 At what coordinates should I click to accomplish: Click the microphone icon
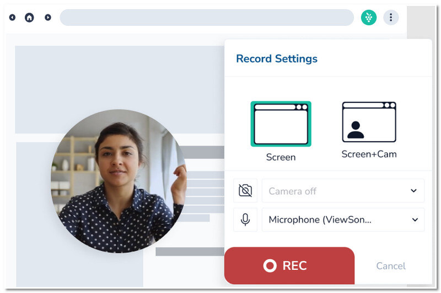coord(245,219)
